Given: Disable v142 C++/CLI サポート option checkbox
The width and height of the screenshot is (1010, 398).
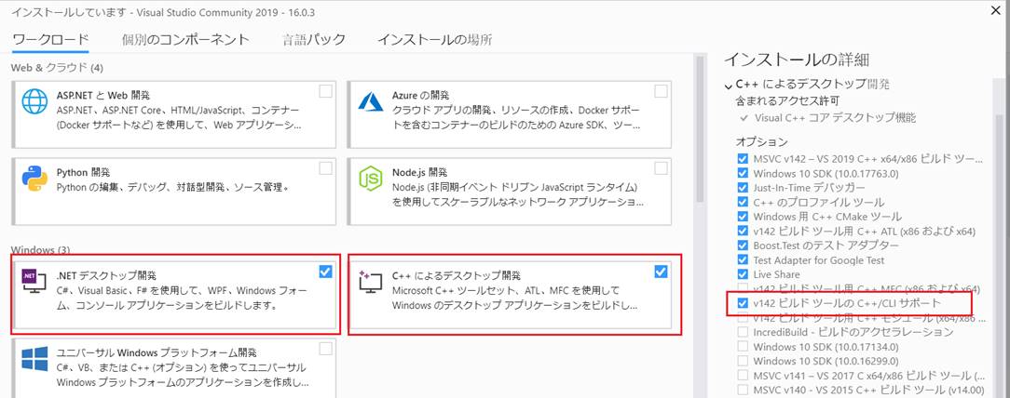Looking at the screenshot, I should [743, 303].
